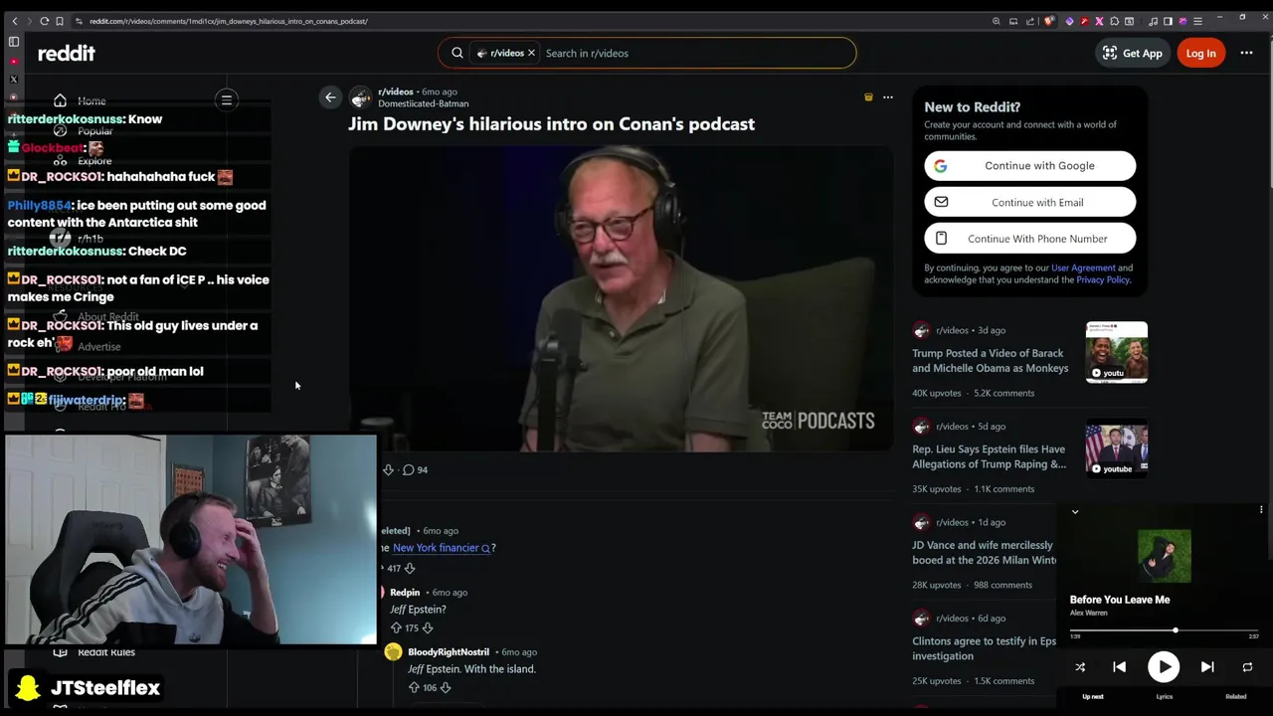Toggle the vertical sidebar panel icon on the left
Image resolution: width=1273 pixels, height=716 pixels.
pyautogui.click(x=14, y=42)
